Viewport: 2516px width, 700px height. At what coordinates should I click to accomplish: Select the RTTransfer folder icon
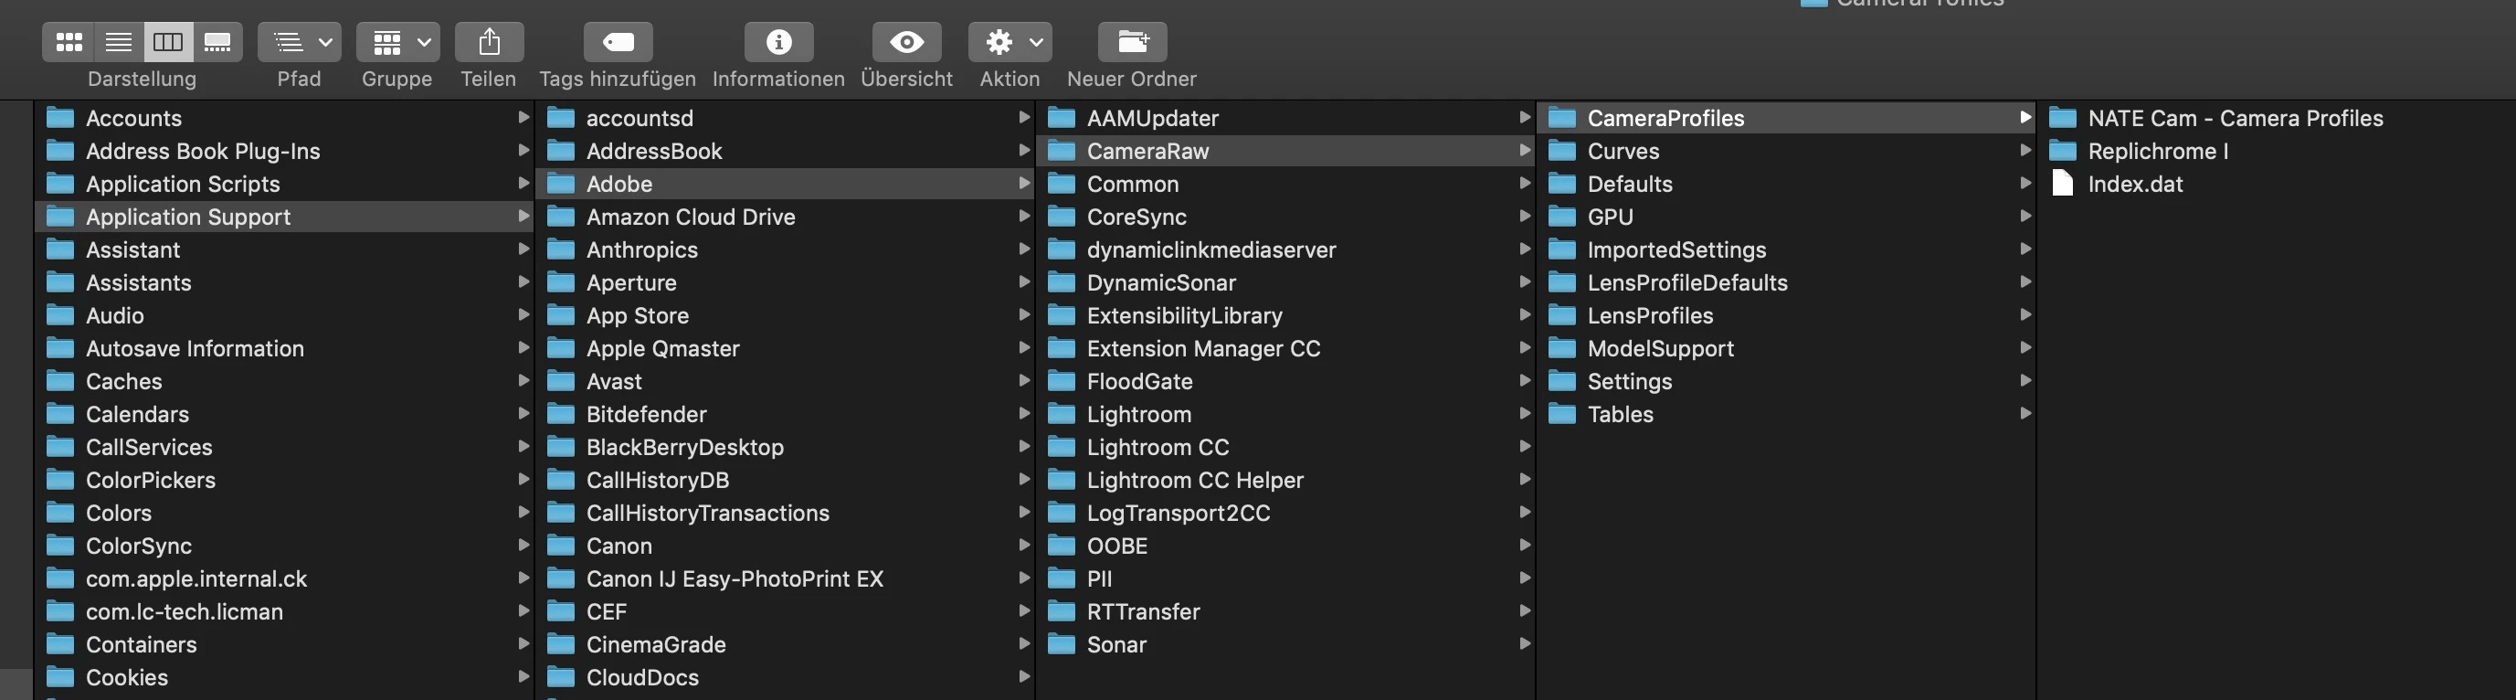1062,612
